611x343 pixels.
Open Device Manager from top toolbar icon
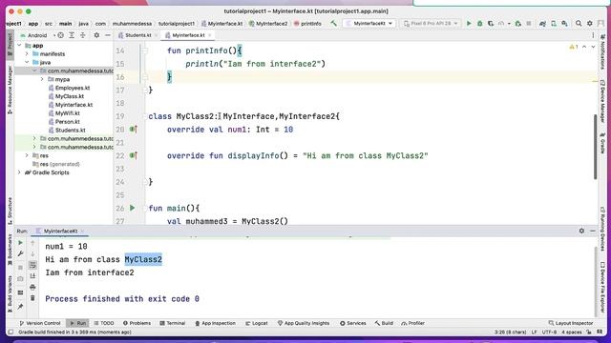[554, 24]
